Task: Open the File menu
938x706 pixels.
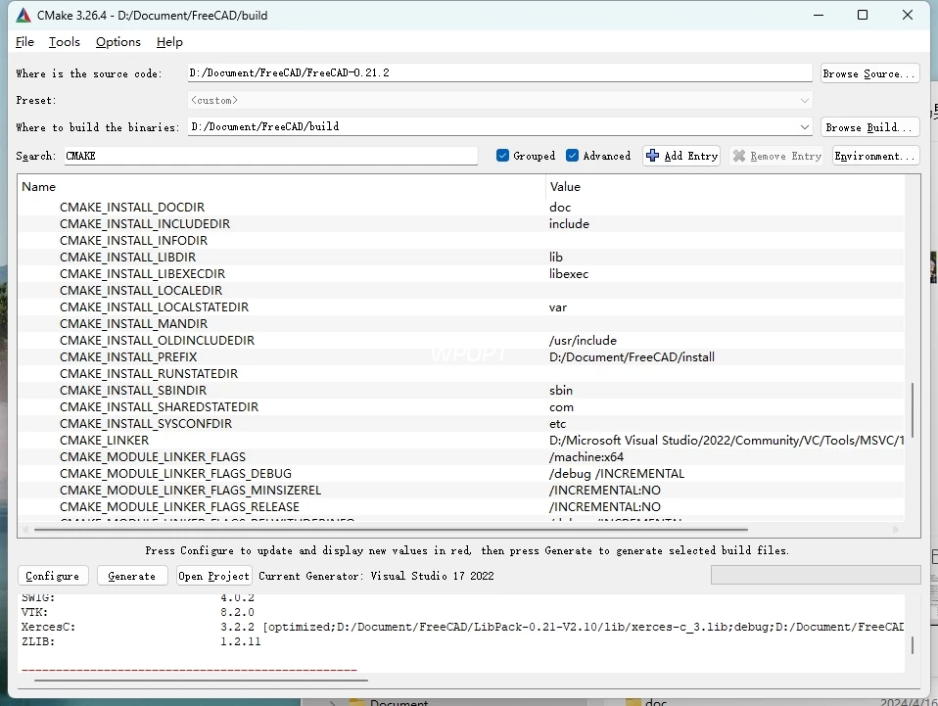Action: [x=25, y=42]
